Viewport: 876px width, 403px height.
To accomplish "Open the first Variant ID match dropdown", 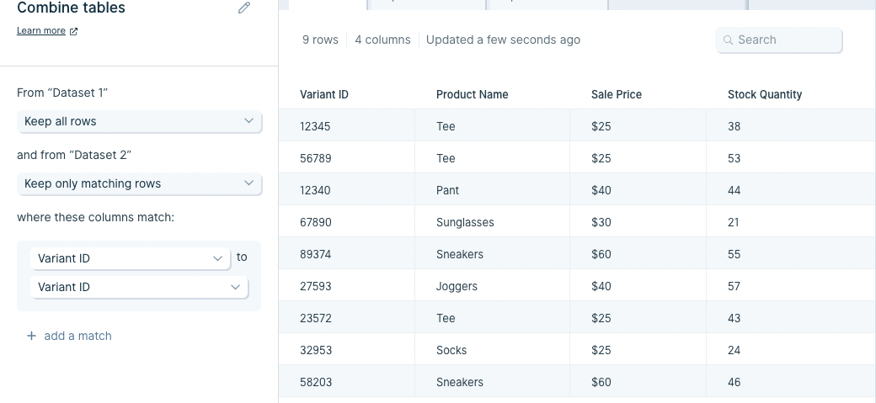I will tap(131, 258).
